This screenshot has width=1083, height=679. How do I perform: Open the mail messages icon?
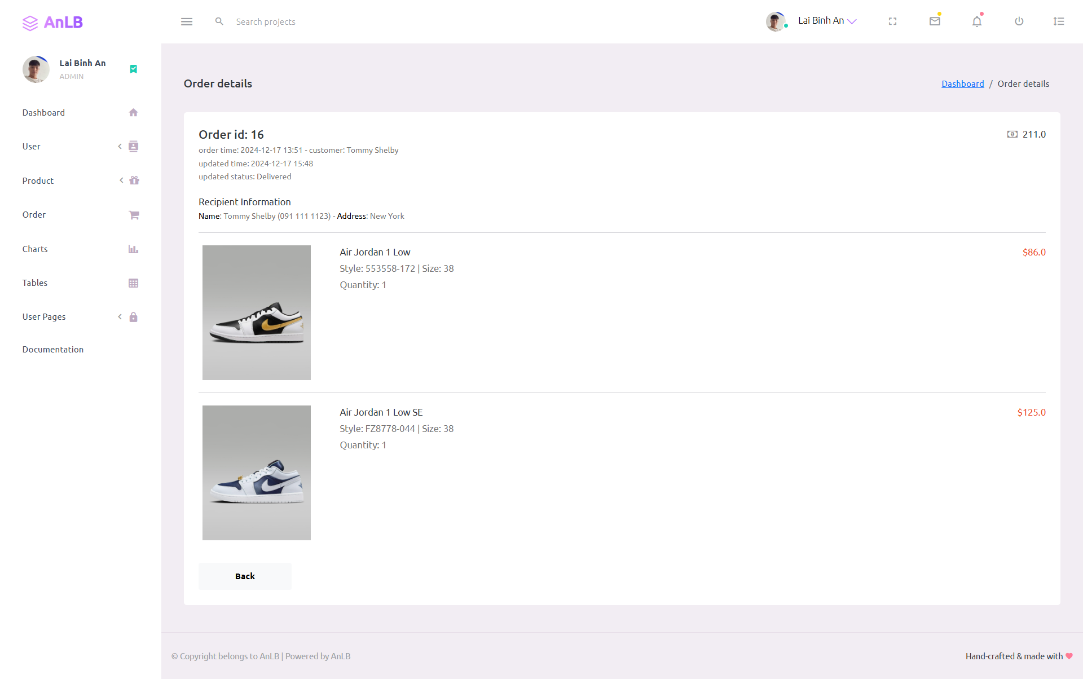pos(935,21)
